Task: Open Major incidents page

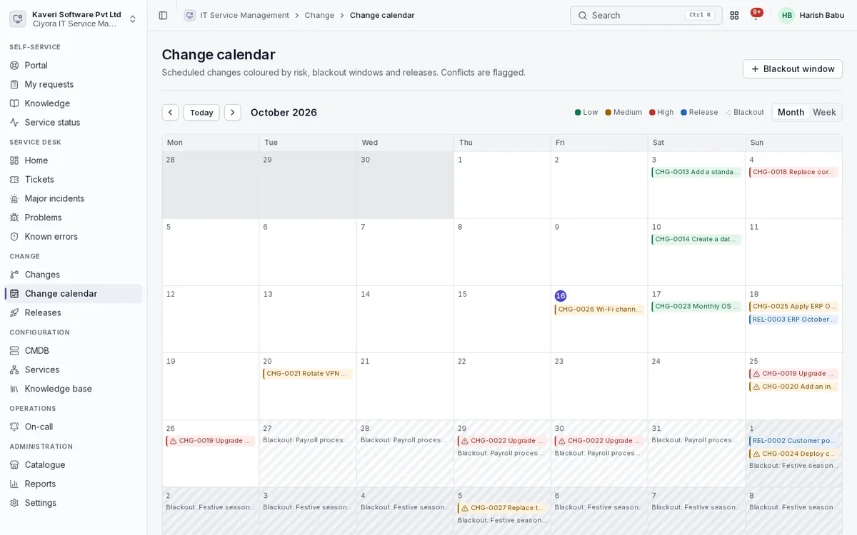Action: click(74, 198)
